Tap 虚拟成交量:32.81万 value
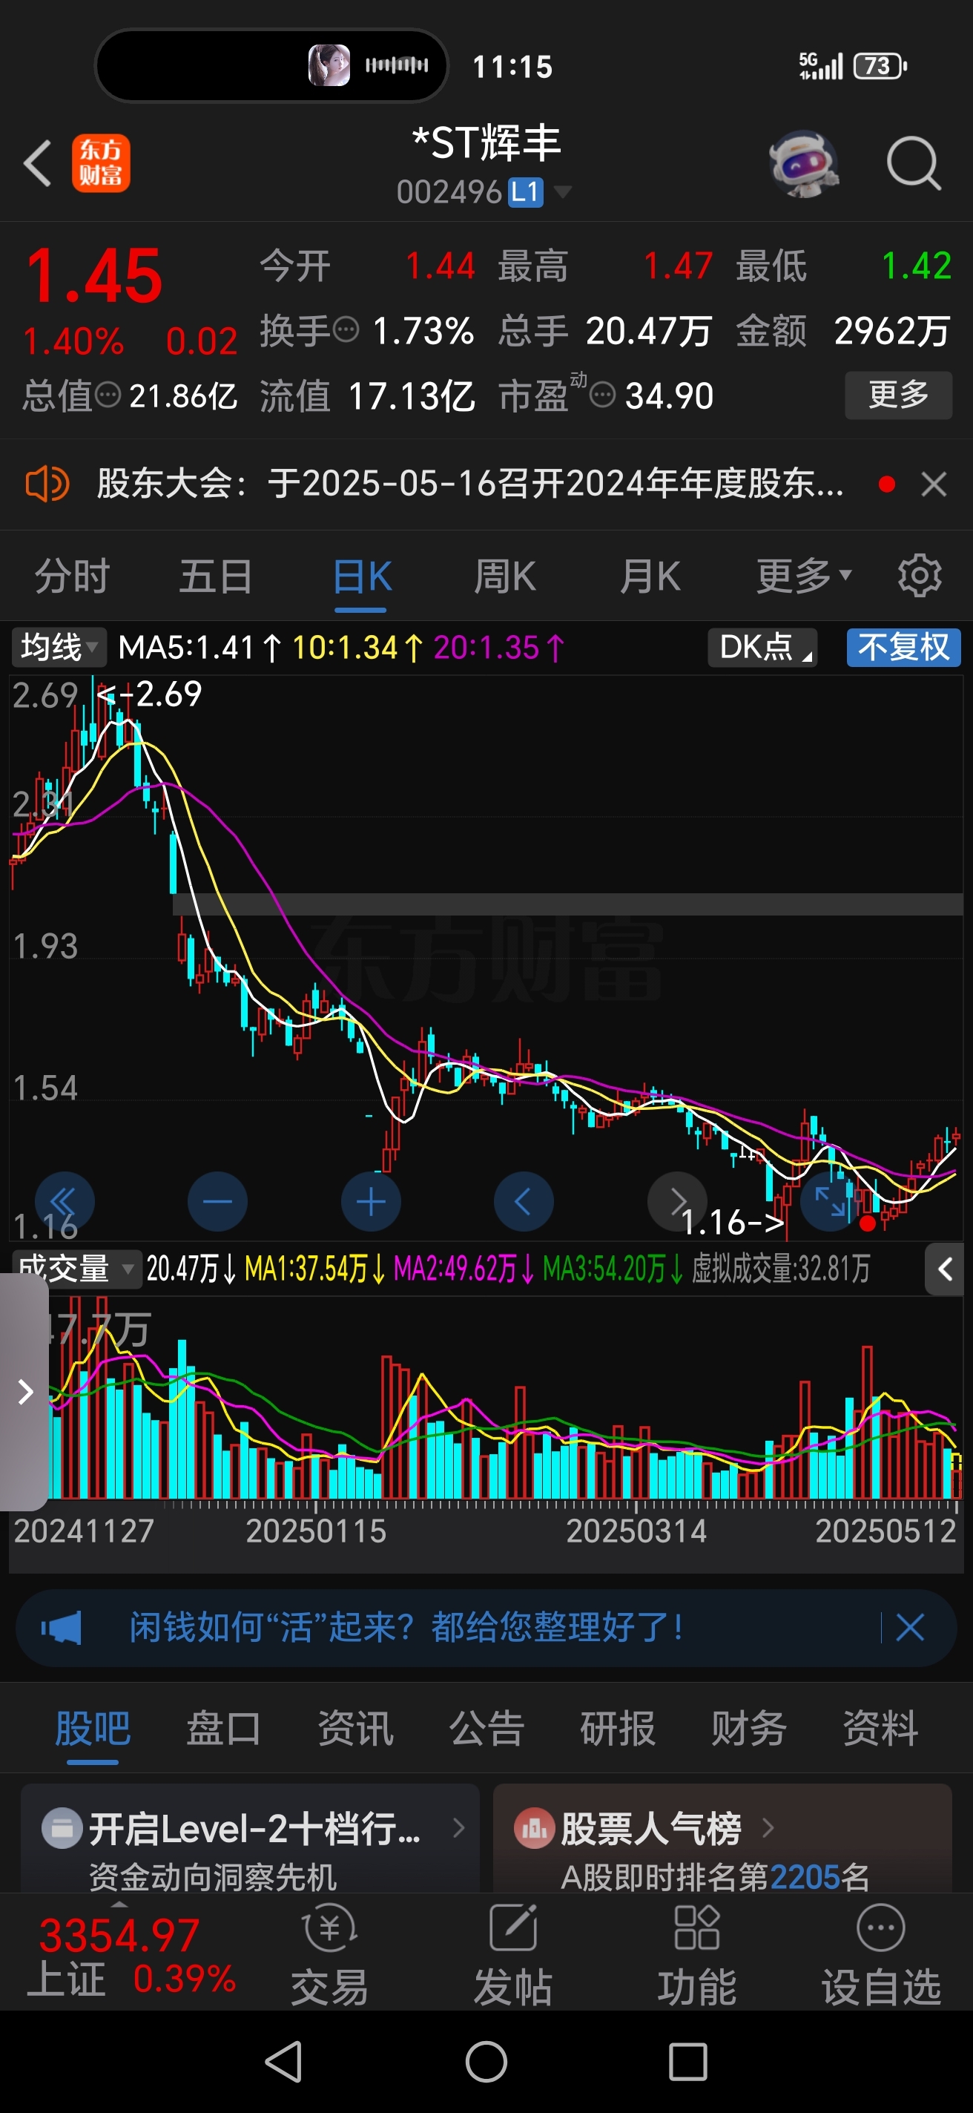 pos(780,1269)
